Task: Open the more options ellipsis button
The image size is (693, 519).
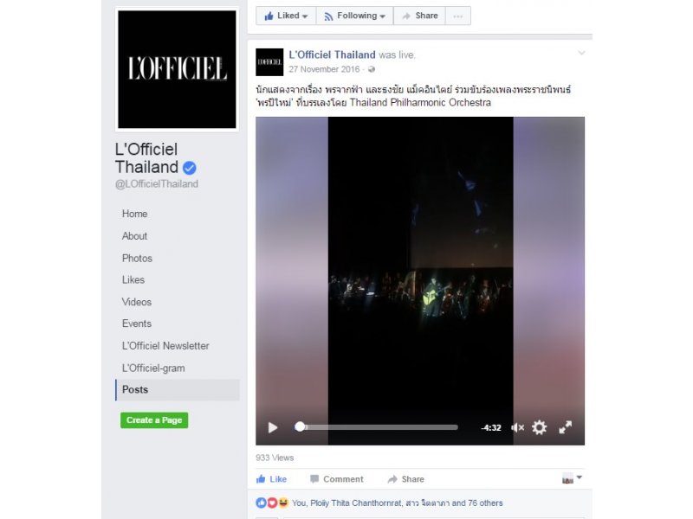Action: pos(458,16)
